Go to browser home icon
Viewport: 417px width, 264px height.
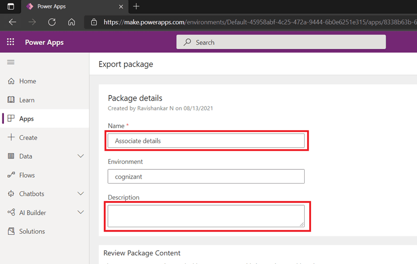72,22
